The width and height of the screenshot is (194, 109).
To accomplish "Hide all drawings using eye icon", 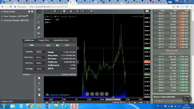I will coord(39,83).
